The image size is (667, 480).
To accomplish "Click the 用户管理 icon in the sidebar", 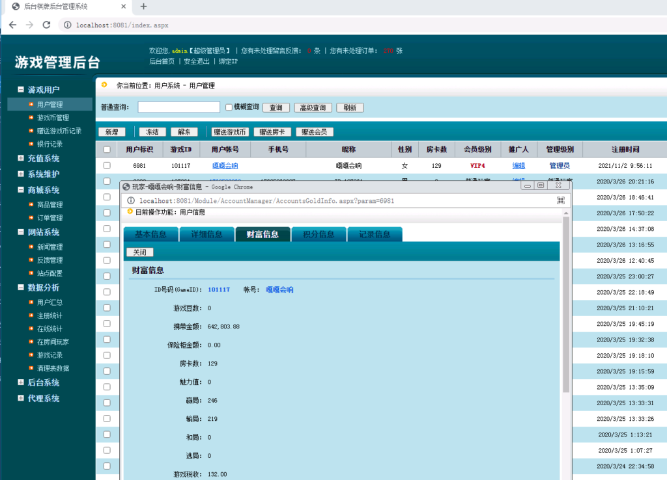I will click(x=31, y=104).
